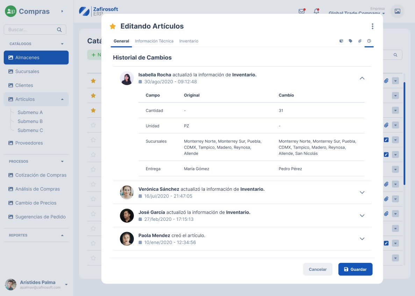Click the Guardar button

click(x=355, y=269)
